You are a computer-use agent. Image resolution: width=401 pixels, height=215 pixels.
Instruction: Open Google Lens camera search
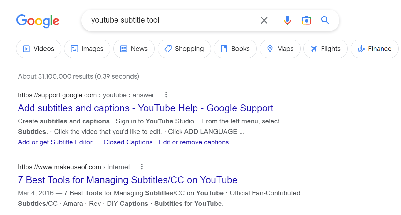coord(306,20)
